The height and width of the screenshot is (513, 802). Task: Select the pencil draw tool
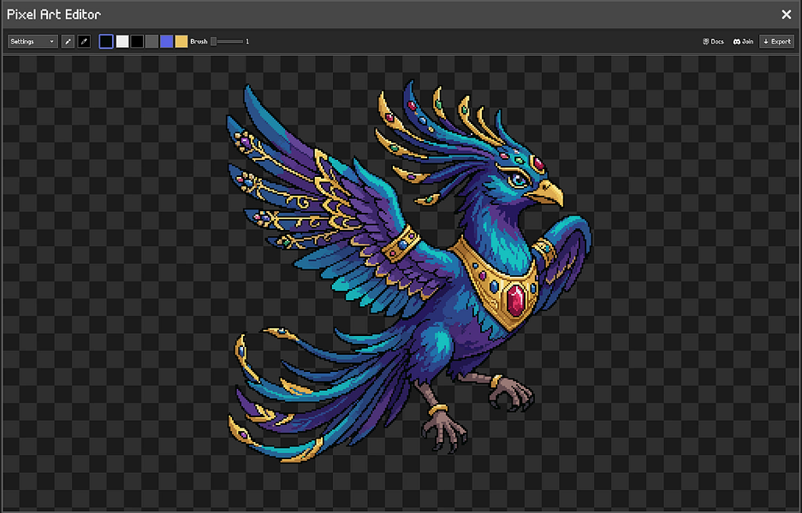pyautogui.click(x=68, y=41)
